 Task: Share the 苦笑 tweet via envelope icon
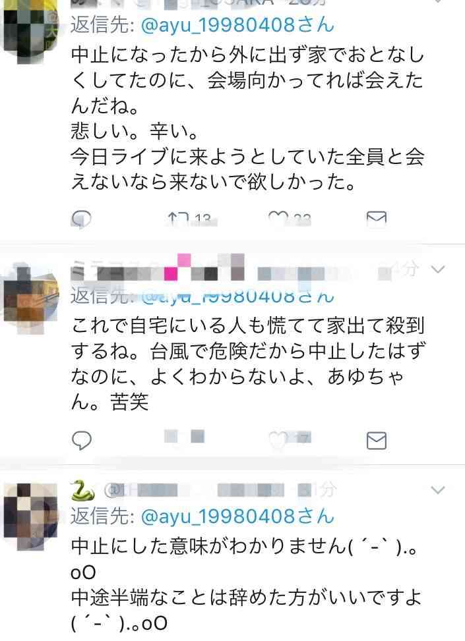[x=376, y=440]
